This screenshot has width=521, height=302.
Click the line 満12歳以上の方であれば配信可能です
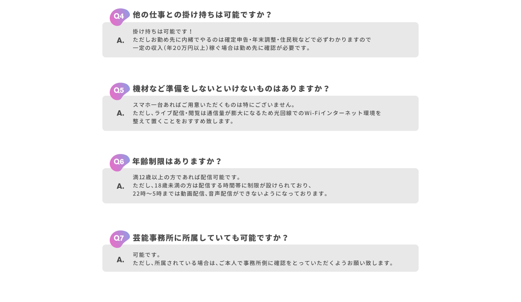point(187,177)
